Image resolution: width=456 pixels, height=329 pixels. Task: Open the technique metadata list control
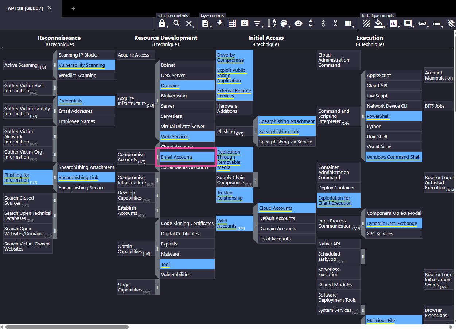(x=437, y=23)
